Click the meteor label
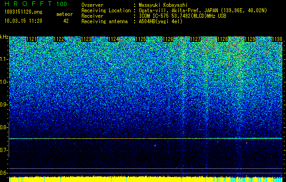 65,14
